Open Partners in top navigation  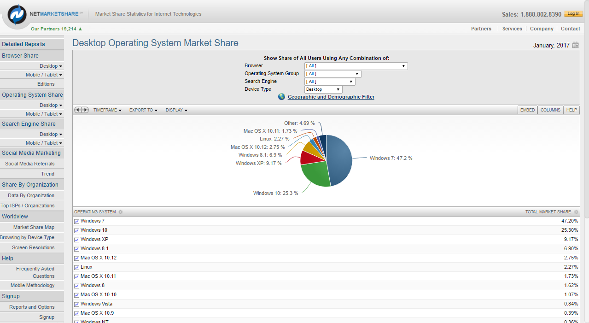click(x=481, y=29)
